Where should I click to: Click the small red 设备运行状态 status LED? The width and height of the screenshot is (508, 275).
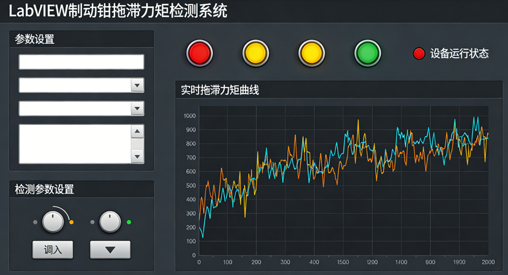419,54
